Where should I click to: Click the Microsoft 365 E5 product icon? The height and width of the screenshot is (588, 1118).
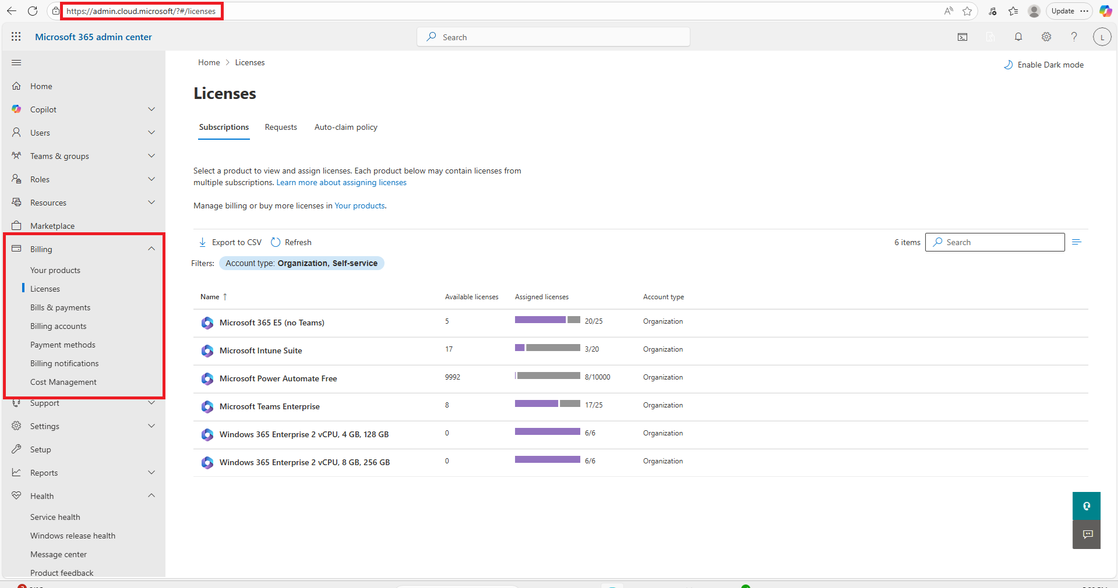pos(207,323)
